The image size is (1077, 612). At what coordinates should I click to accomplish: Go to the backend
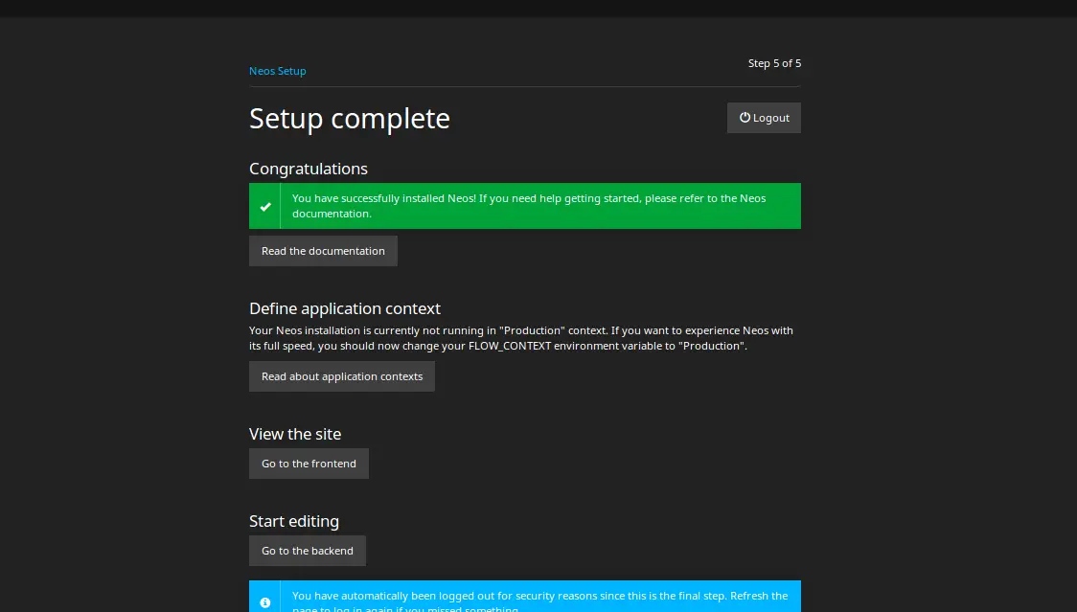[307, 551]
